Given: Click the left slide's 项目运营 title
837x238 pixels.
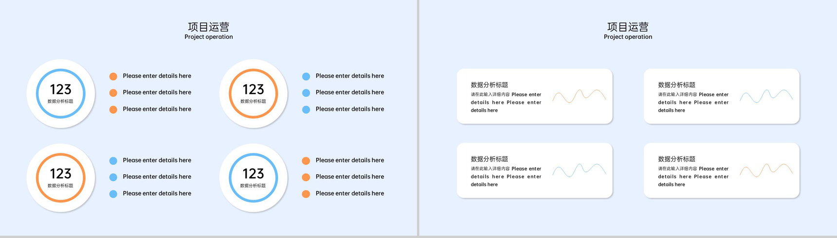Looking at the screenshot, I should tap(209, 27).
